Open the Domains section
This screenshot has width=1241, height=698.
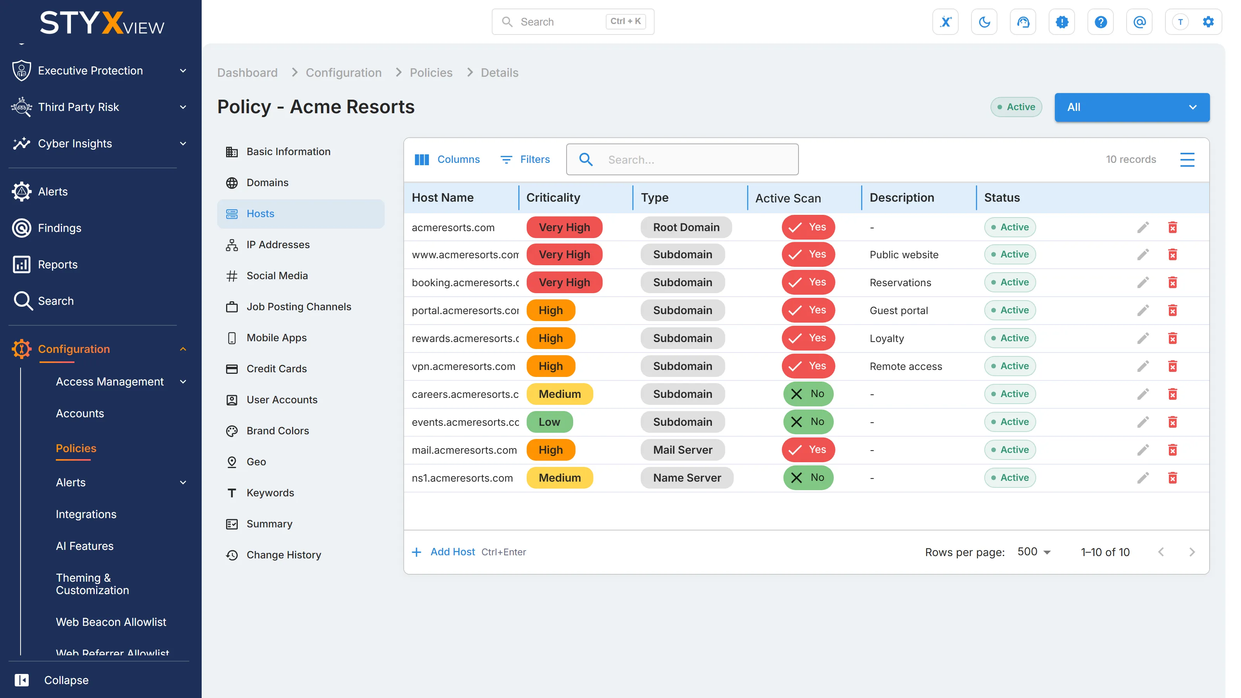[x=301, y=183]
